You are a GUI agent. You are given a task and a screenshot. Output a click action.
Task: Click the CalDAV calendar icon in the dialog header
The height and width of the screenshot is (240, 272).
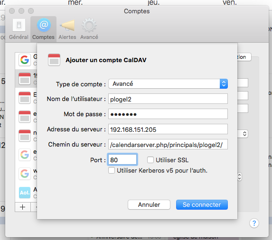point(54,60)
